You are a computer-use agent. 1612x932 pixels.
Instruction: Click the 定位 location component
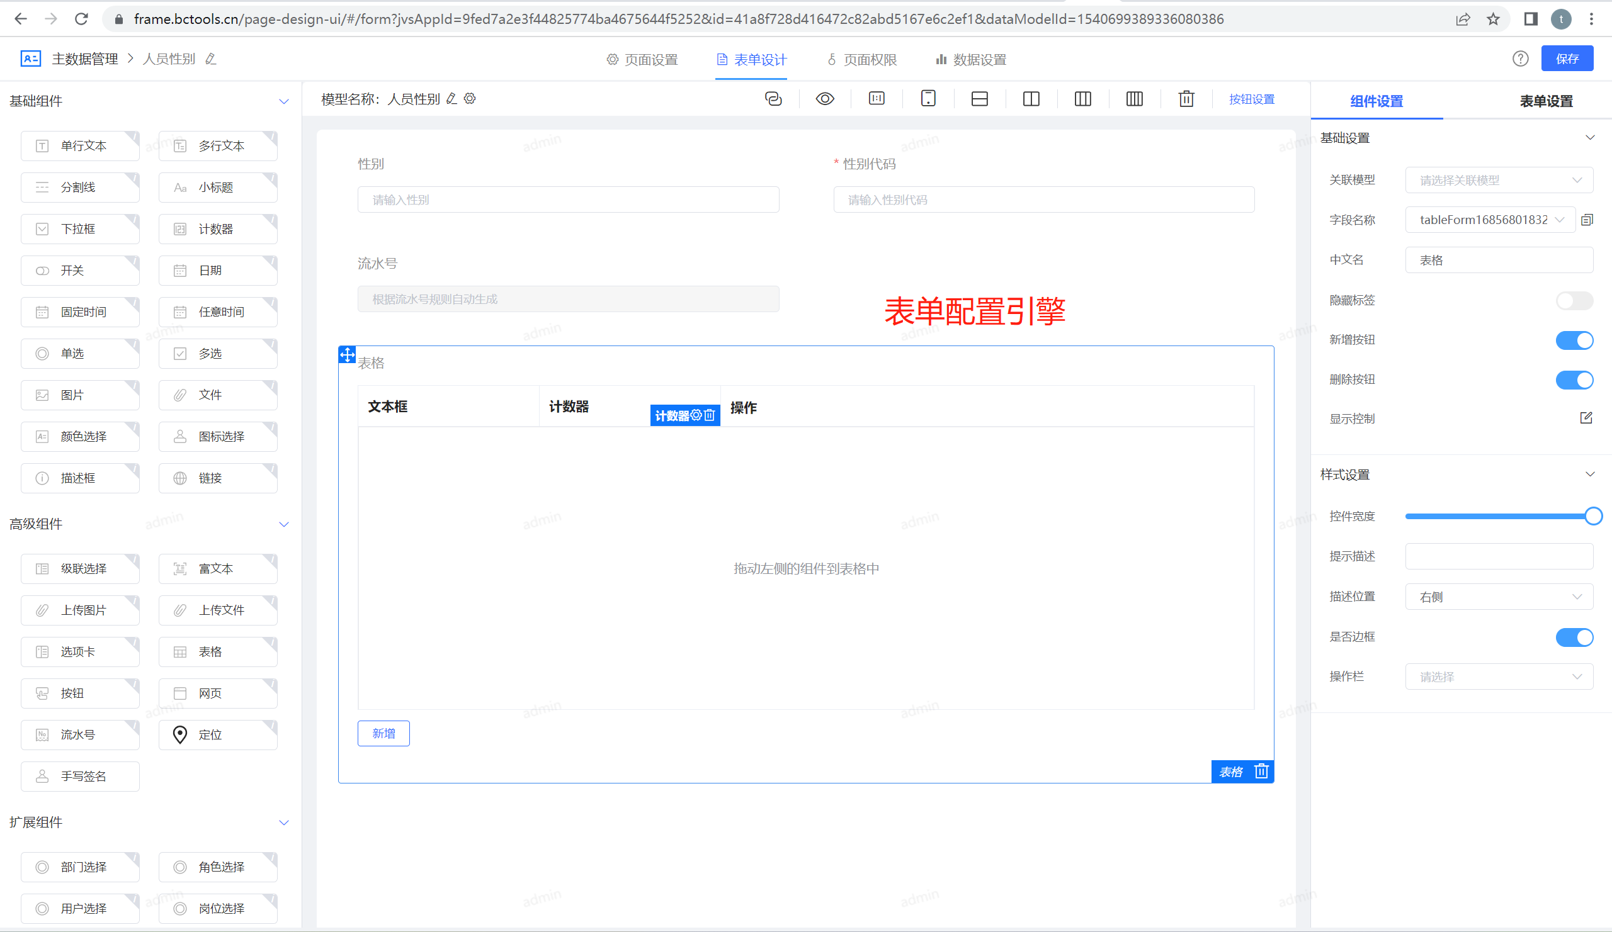coord(218,735)
